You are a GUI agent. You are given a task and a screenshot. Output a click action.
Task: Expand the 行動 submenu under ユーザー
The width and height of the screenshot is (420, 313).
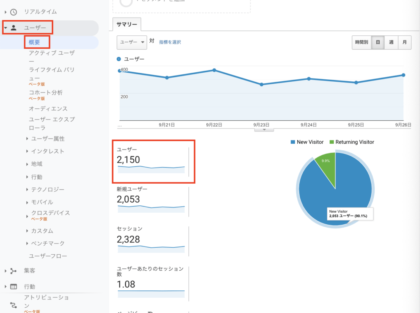[x=27, y=177]
